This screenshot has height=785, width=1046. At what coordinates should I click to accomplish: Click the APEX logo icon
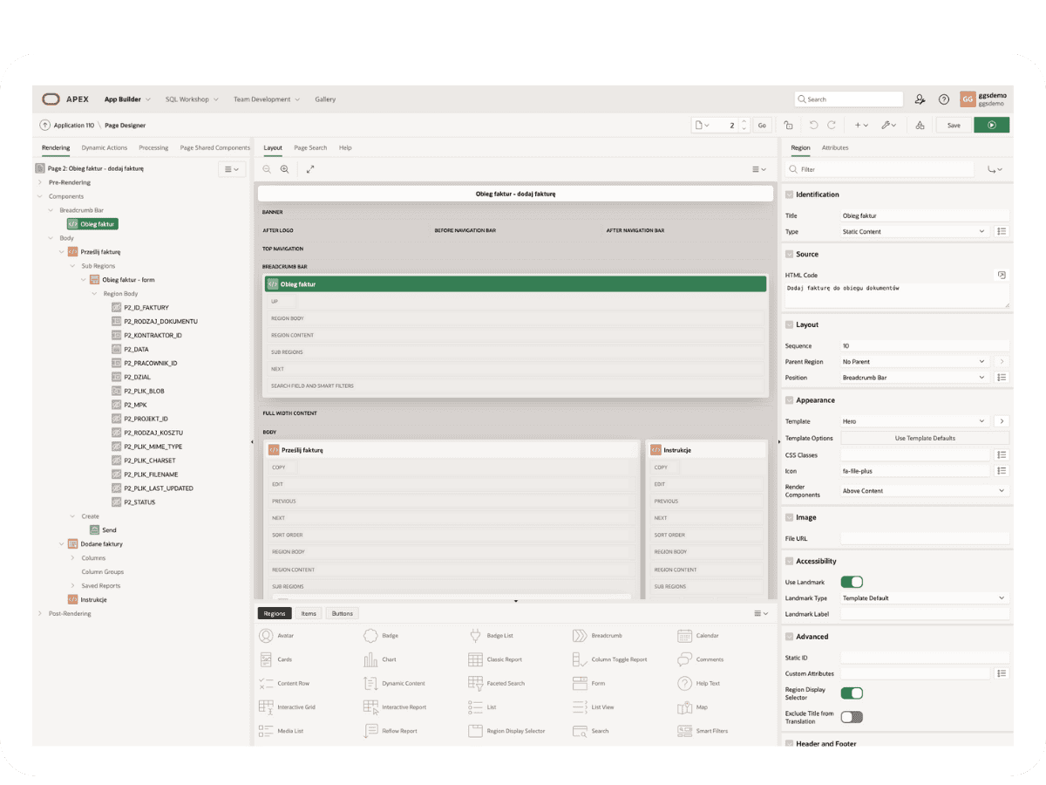pyautogui.click(x=51, y=99)
